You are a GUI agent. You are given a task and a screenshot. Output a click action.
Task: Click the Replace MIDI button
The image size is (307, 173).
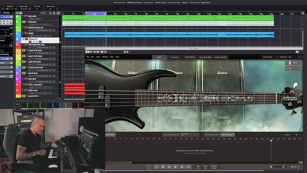click(212, 135)
